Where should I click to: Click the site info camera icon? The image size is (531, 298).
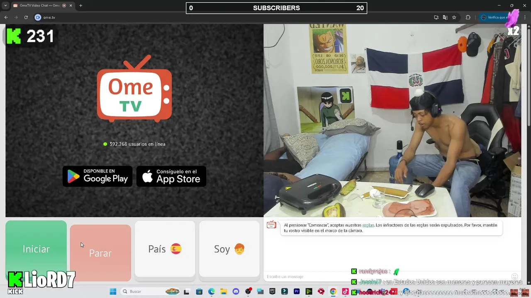tap(38, 17)
